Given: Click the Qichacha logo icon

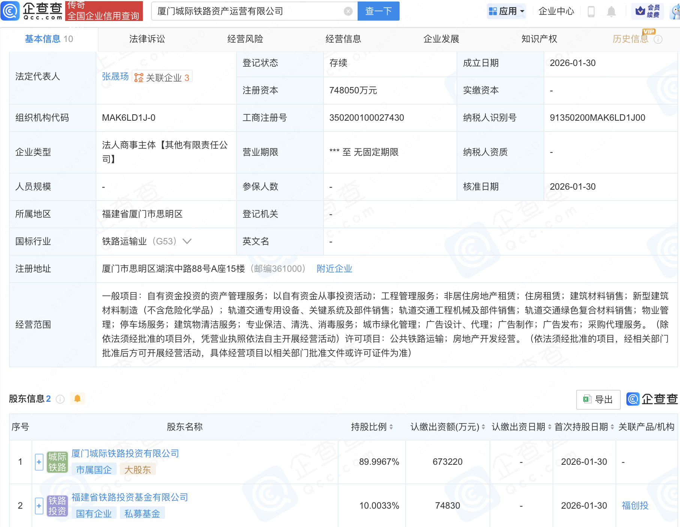Looking at the screenshot, I should pyautogui.click(x=10, y=11).
